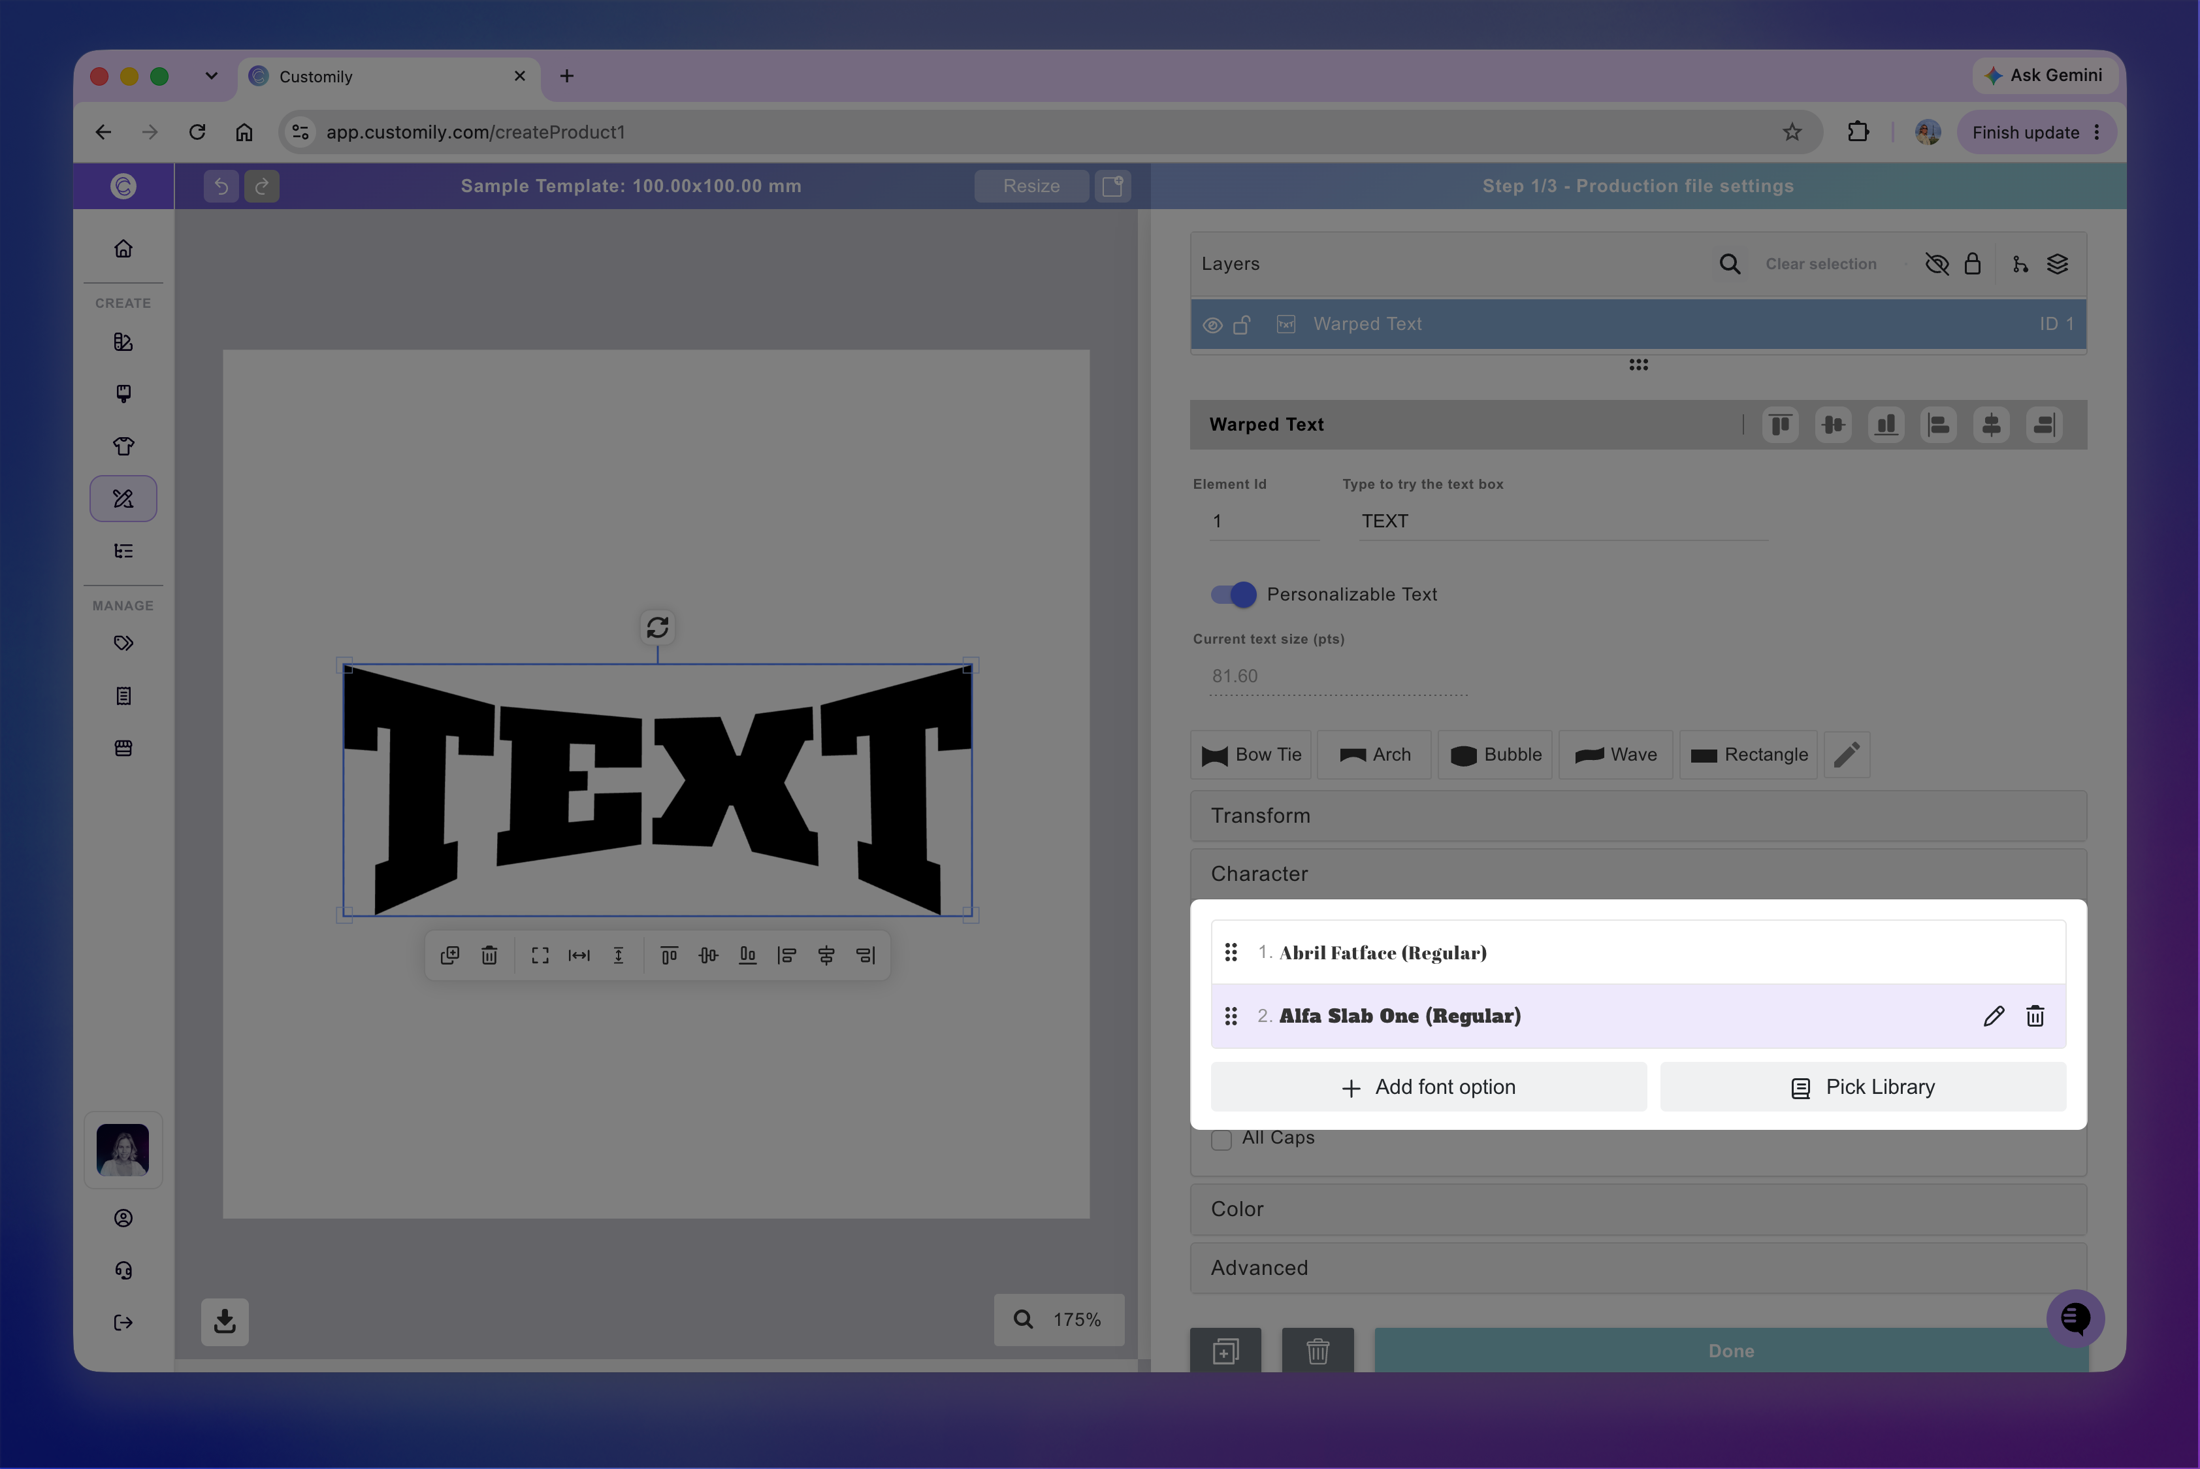Expand the Advanced section
The width and height of the screenshot is (2200, 1469).
[1638, 1268]
